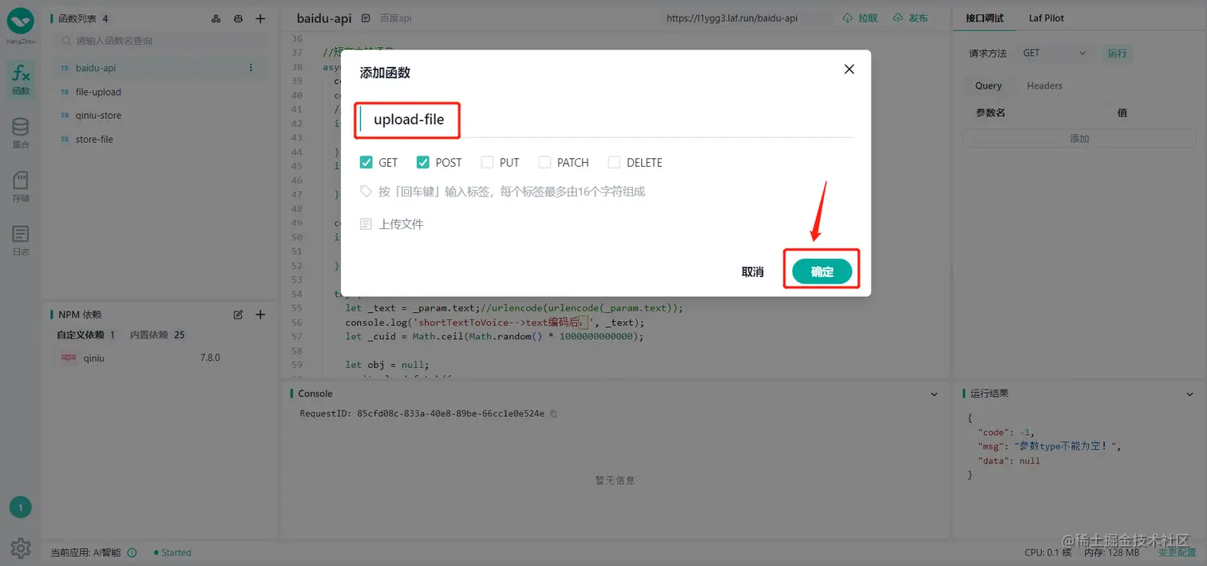The height and width of the screenshot is (566, 1207).
Task: Click the search icon in the function search box
Action: point(67,41)
